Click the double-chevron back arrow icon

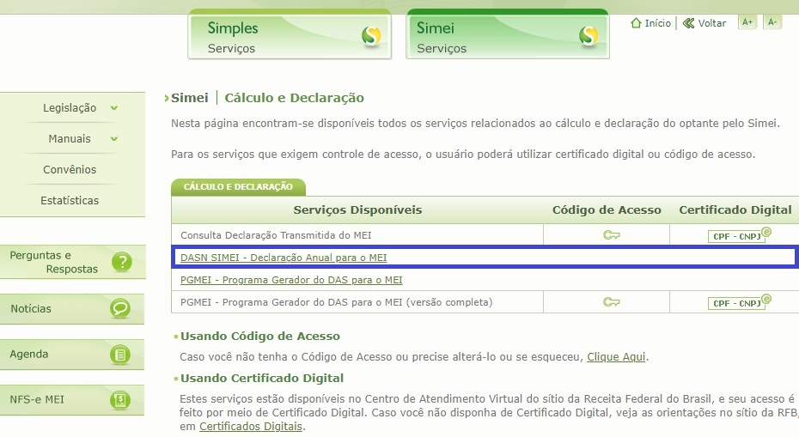pos(688,23)
